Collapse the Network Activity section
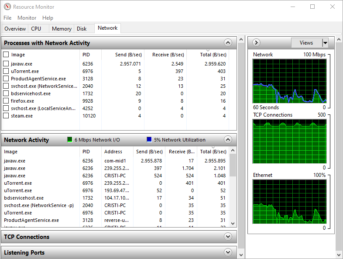 pos(228,140)
